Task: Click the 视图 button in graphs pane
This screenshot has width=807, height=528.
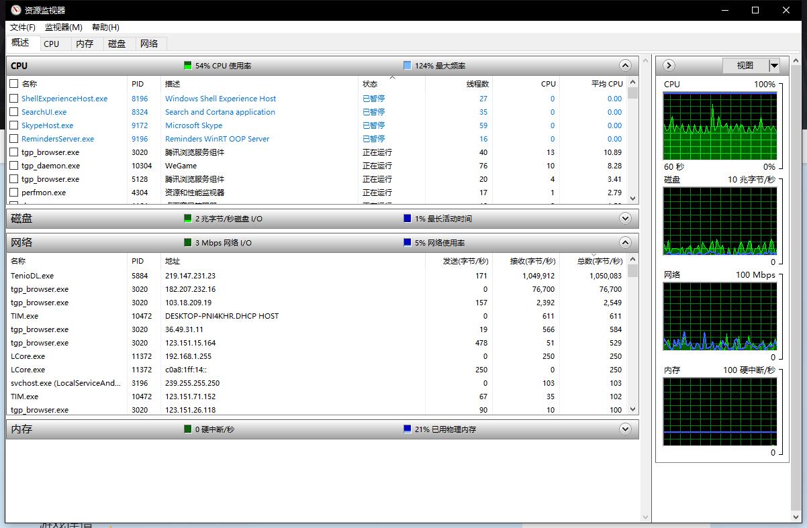Action: pos(745,66)
